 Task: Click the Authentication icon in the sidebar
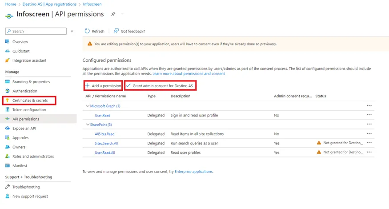8,91
